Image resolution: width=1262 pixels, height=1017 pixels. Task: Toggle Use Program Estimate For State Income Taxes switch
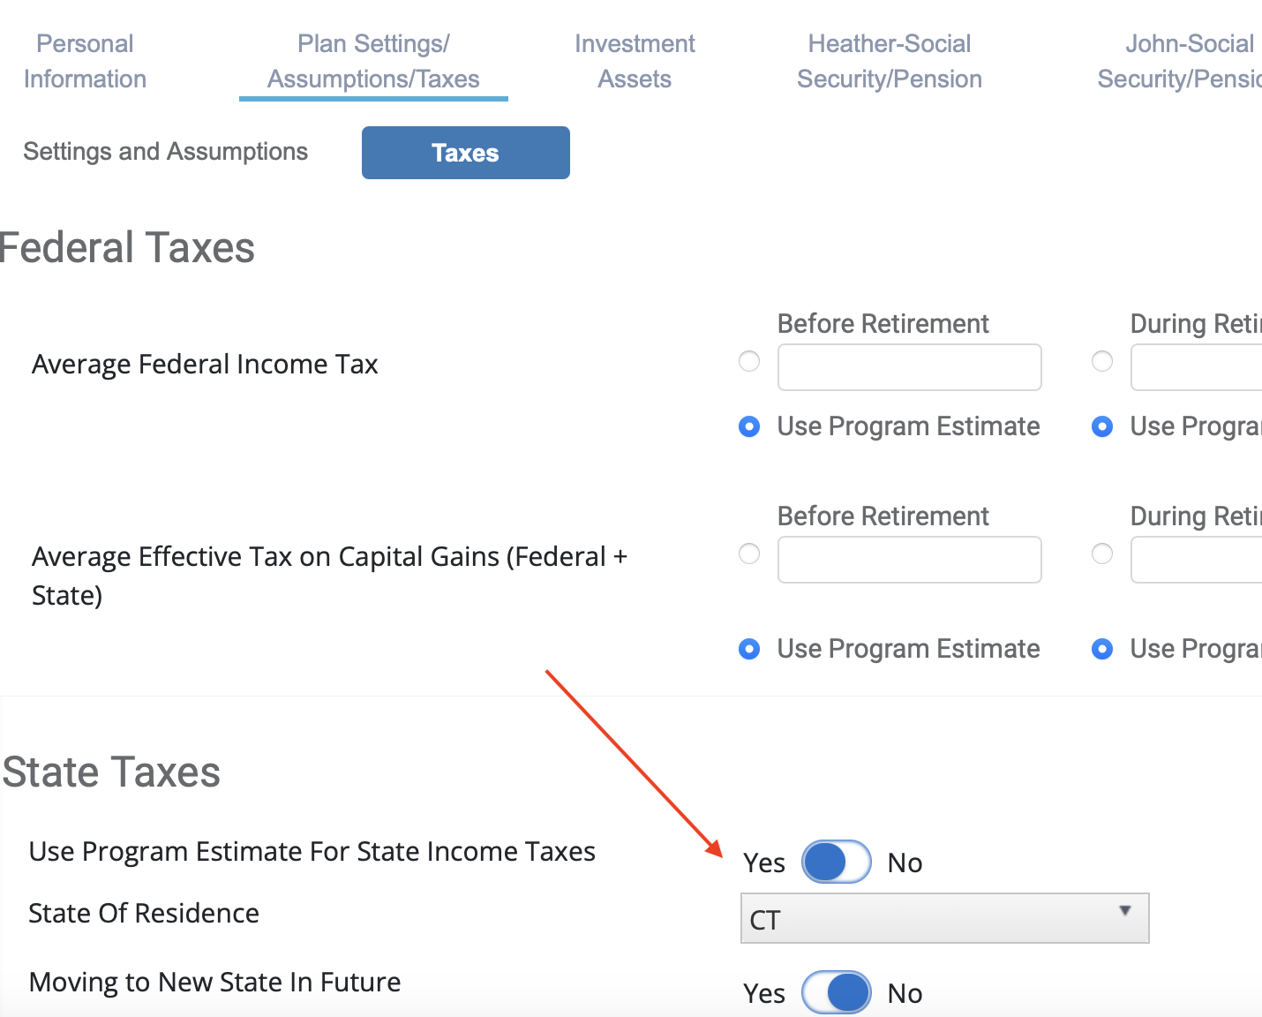pyautogui.click(x=836, y=862)
